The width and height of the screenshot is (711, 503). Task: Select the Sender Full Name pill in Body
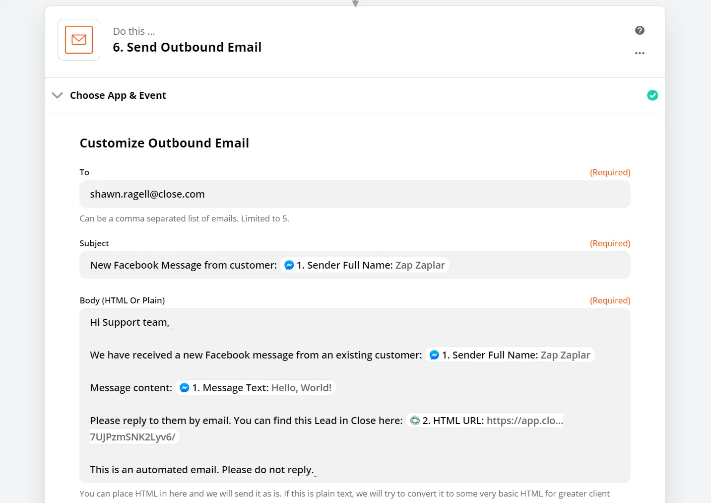(x=510, y=355)
